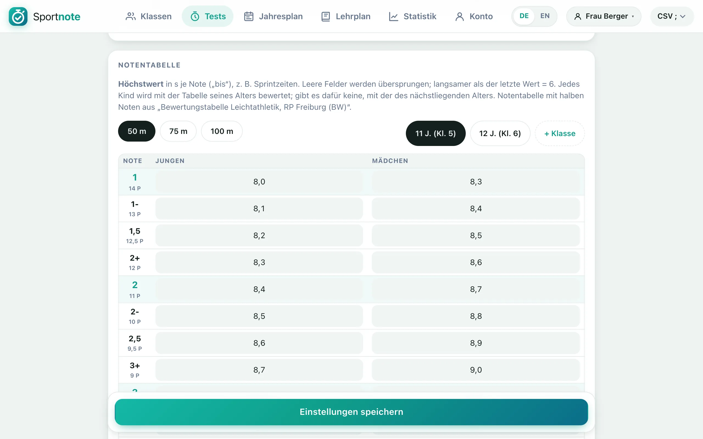703x439 pixels.
Task: Edit Mädchen value 8,5 for Note 1,5
Action: [476, 235]
